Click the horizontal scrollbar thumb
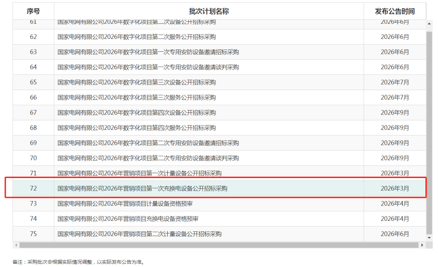 point(218,245)
